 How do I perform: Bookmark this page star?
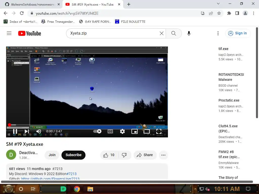(219, 13)
